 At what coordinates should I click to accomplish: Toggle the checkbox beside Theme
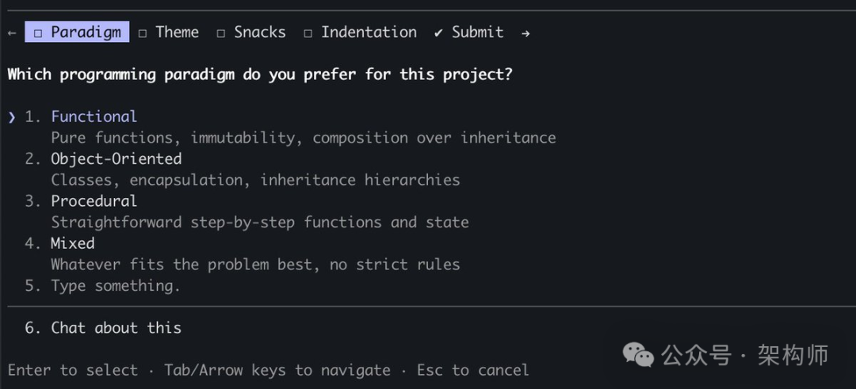pos(143,33)
